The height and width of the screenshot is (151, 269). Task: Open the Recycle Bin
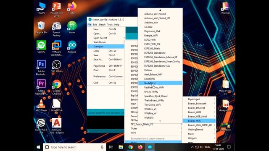[41, 28]
